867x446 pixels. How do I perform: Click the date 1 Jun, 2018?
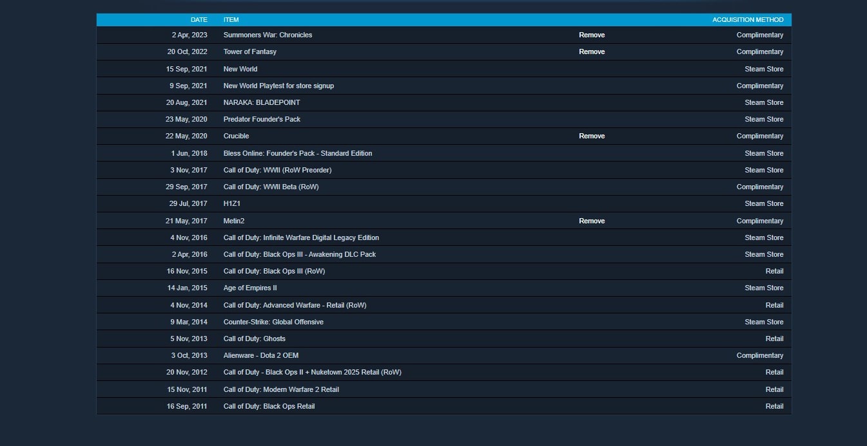(190, 153)
